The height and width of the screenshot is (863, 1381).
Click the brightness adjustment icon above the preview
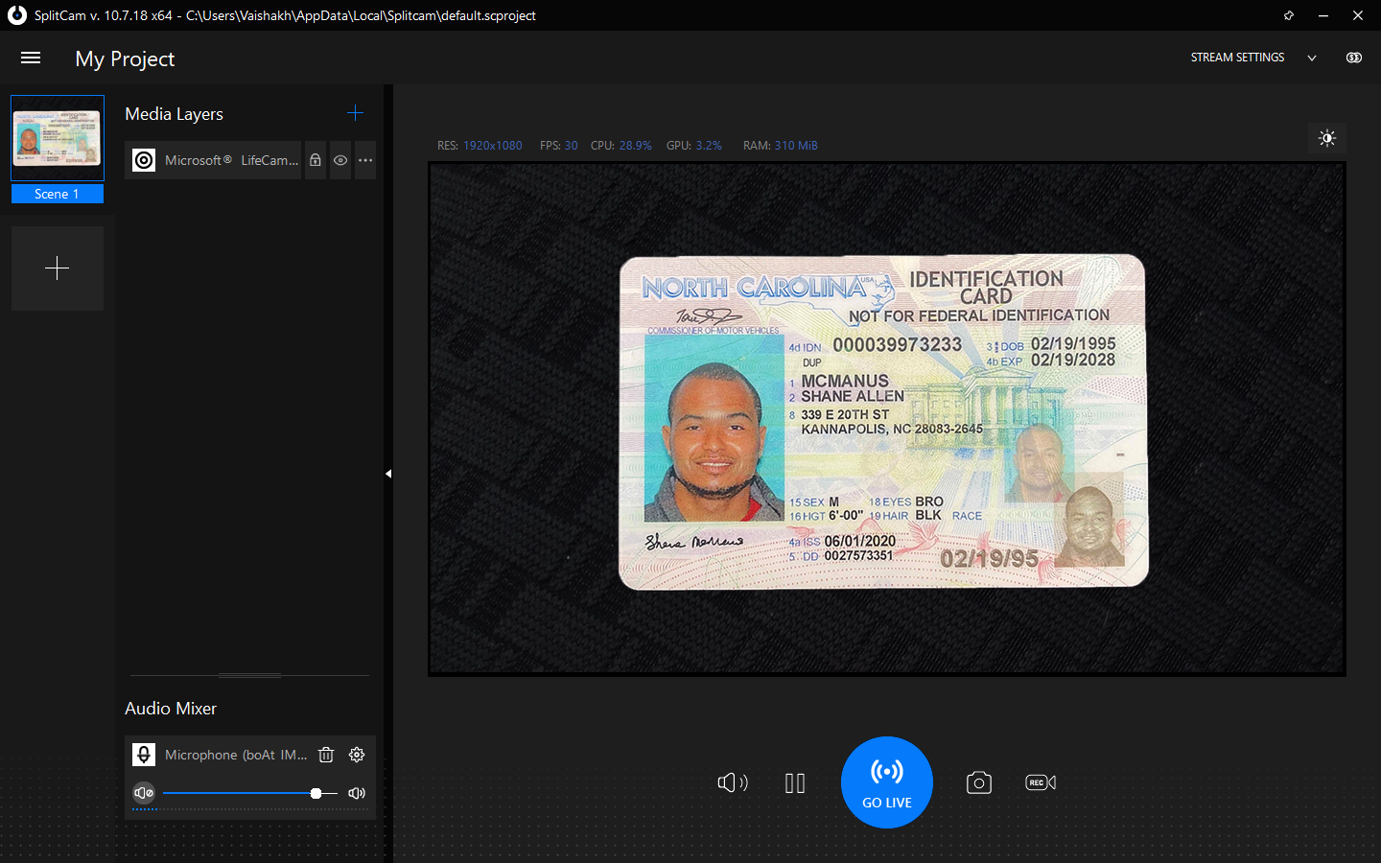coord(1327,138)
